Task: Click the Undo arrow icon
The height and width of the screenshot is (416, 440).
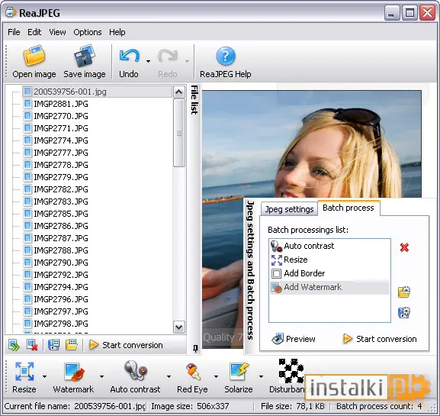Action: click(129, 56)
